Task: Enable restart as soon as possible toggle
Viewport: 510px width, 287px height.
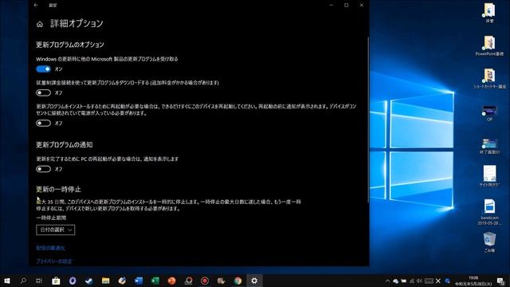Action: click(43, 123)
